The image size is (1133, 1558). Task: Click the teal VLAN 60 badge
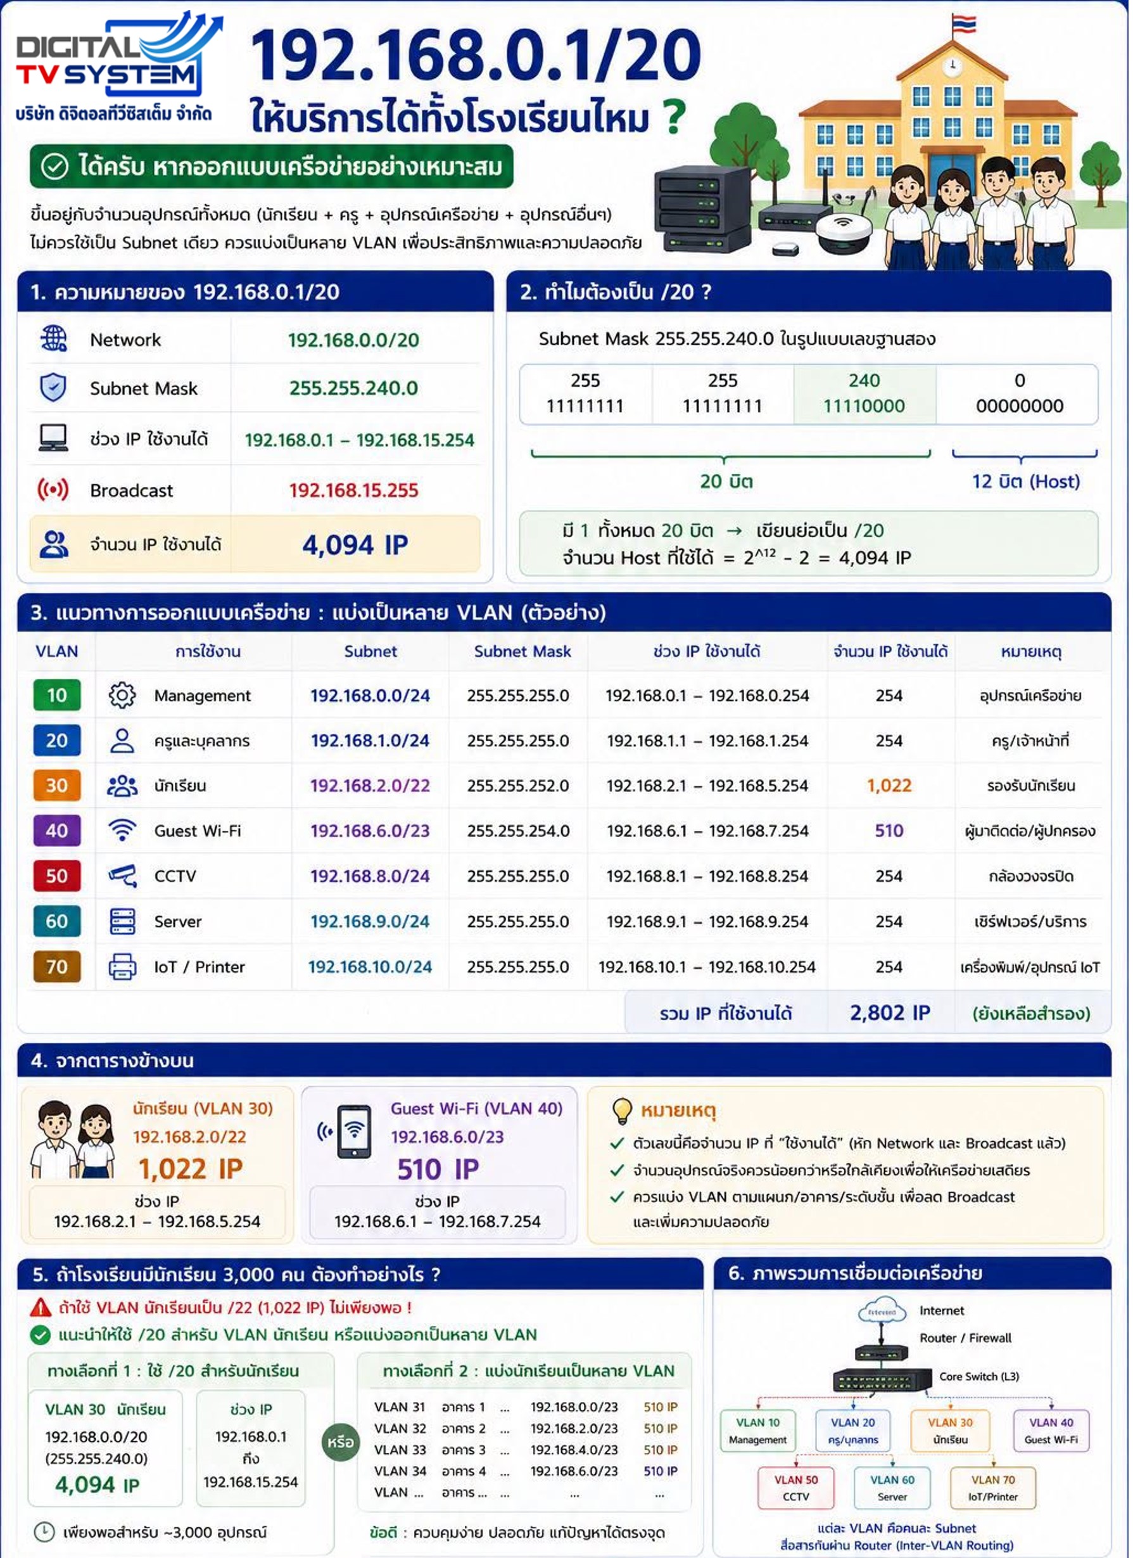pyautogui.click(x=57, y=921)
